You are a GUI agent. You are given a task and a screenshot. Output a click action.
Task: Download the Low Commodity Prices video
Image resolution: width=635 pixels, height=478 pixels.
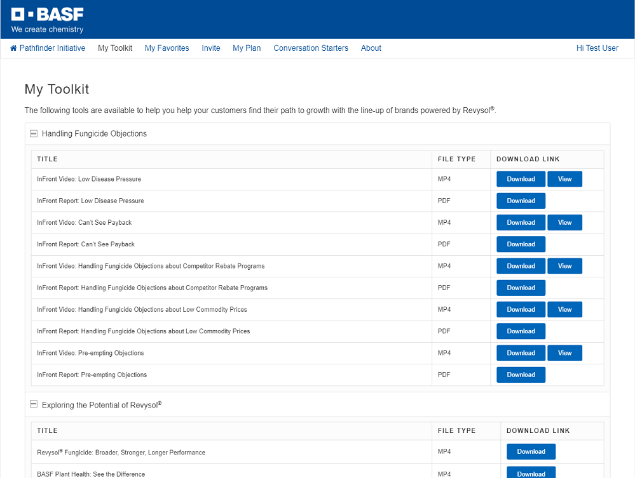click(521, 310)
